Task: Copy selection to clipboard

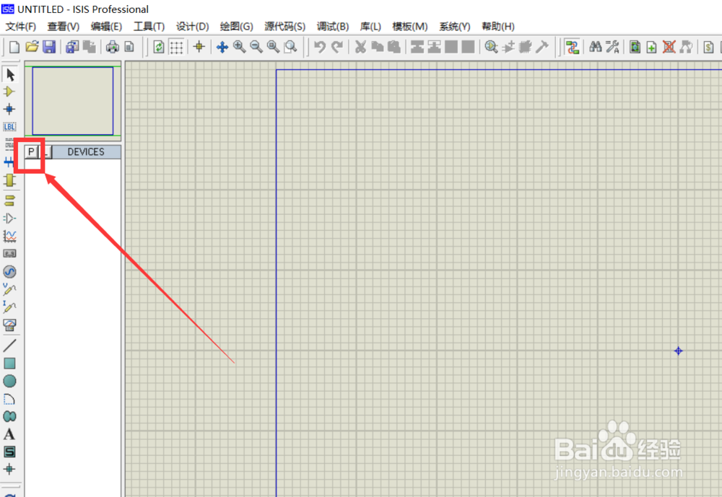Action: click(378, 47)
